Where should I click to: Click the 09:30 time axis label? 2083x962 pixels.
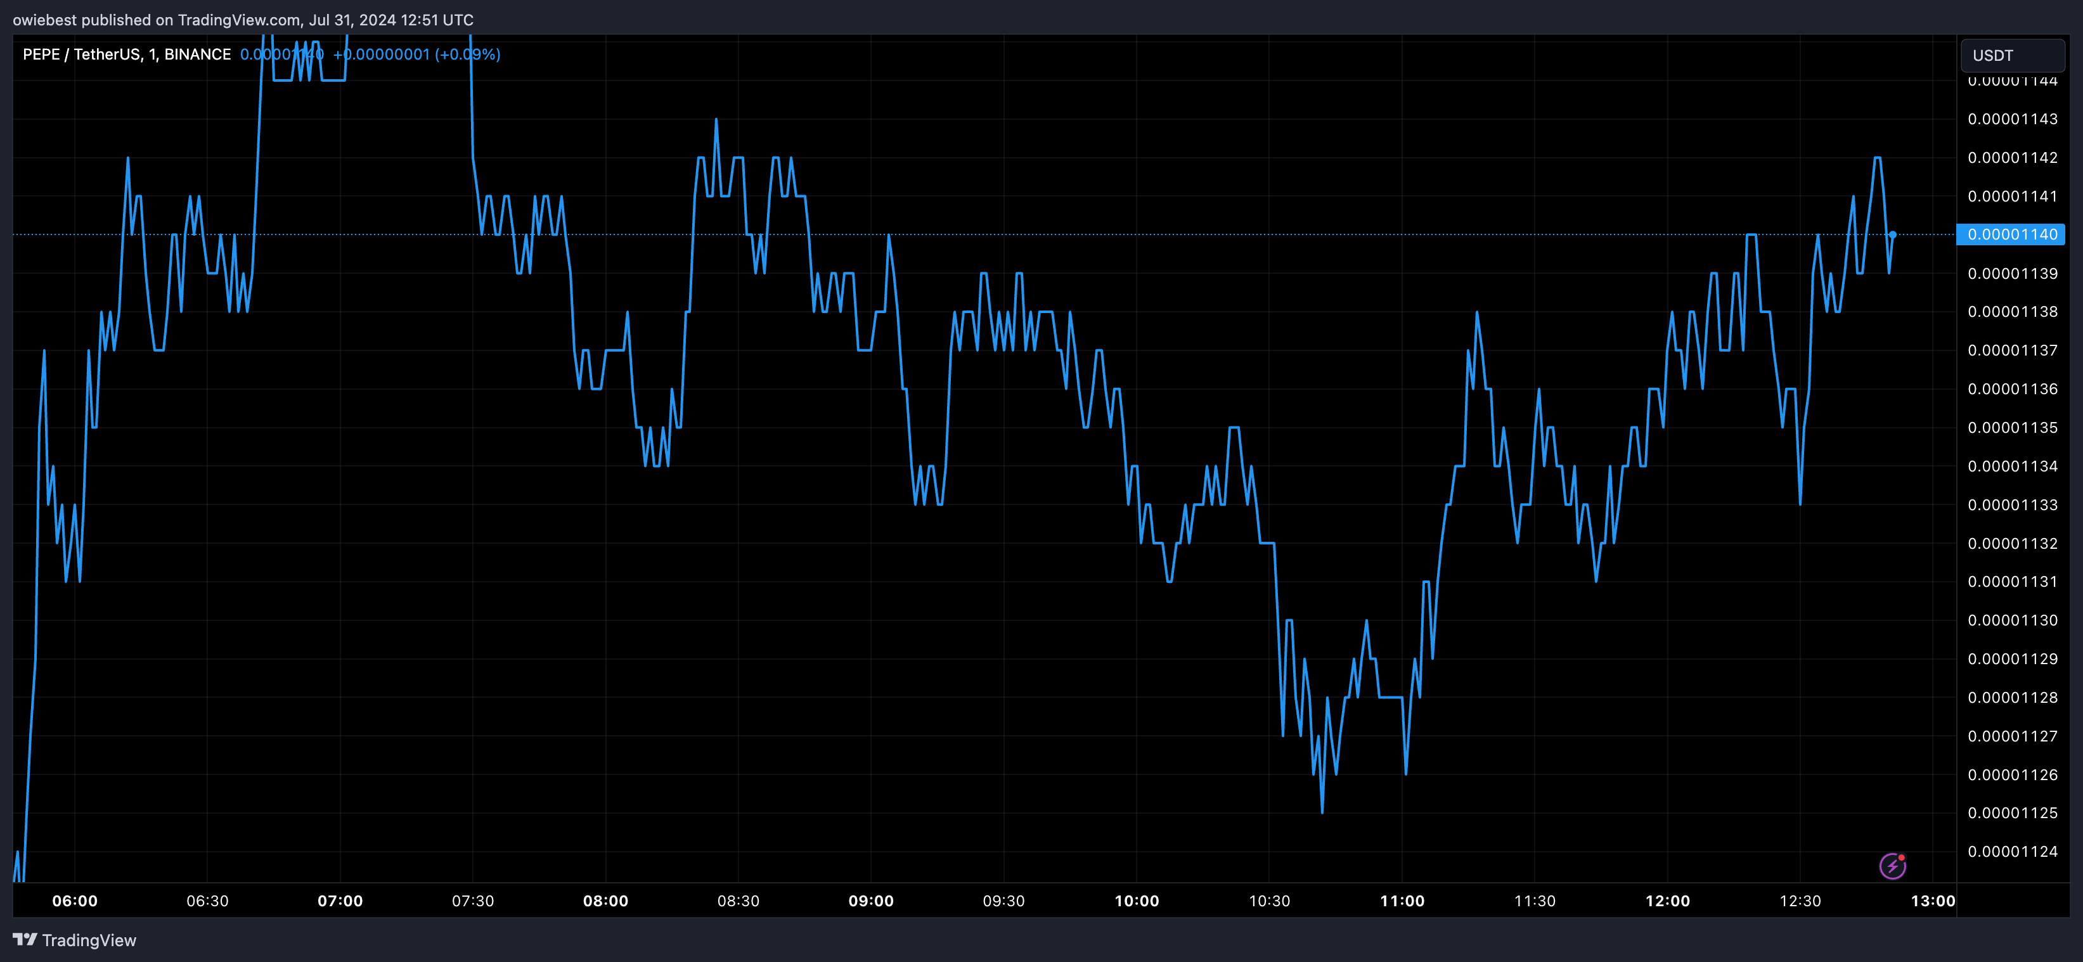coord(1003,901)
